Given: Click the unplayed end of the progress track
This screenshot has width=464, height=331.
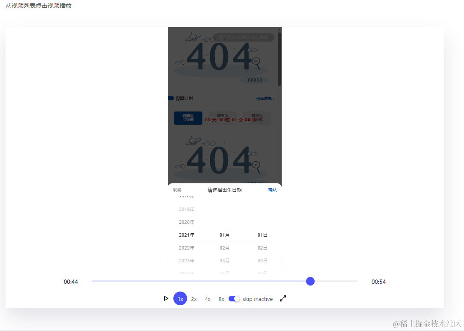Looking at the screenshot, I should tap(336, 281).
